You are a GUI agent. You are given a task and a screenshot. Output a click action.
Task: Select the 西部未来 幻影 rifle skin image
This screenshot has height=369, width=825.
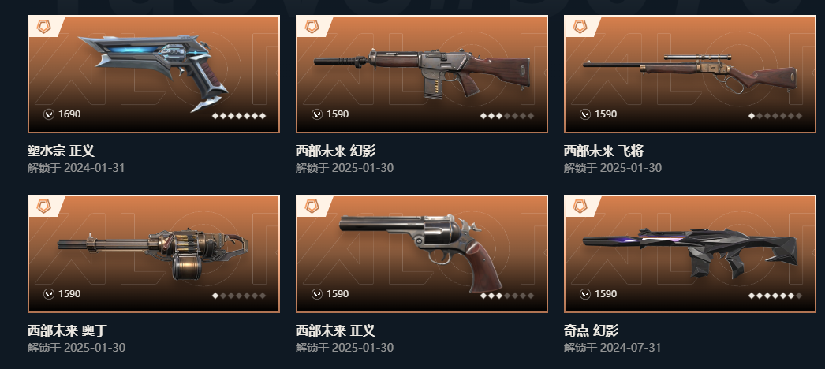422,73
